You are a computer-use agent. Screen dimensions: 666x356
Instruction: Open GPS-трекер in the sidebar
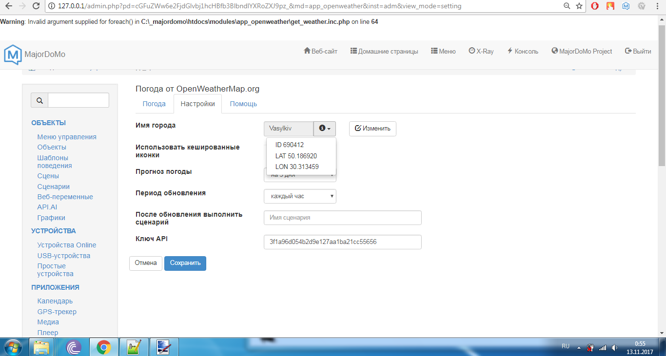pos(57,312)
